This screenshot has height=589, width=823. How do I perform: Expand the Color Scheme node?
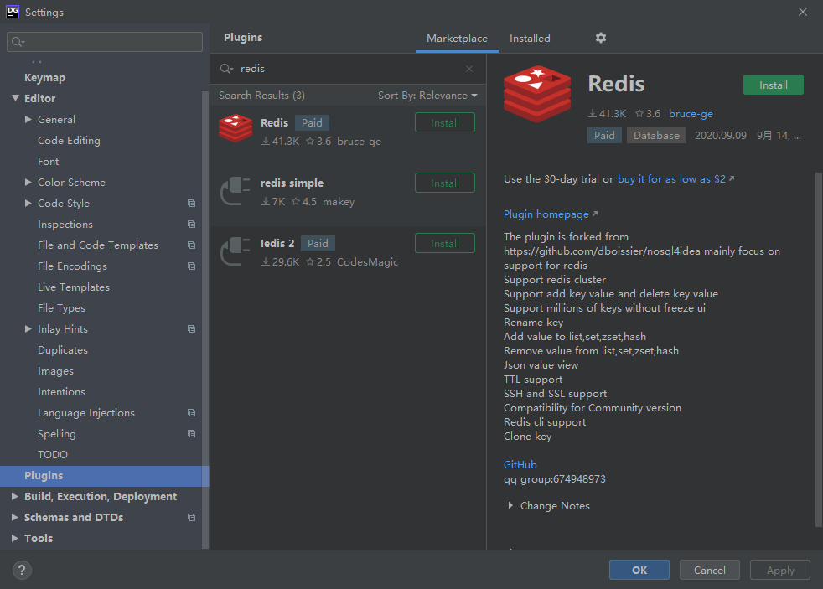(x=28, y=182)
